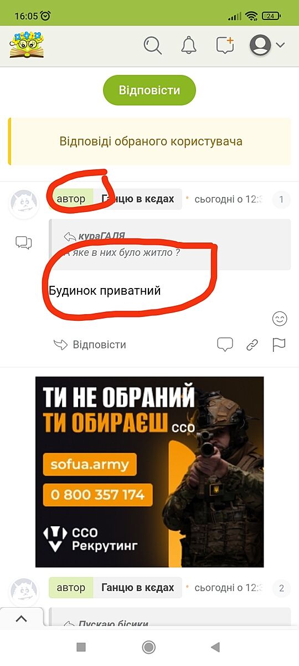Open post number 1 badge
This screenshot has height=666, width=299.
[x=281, y=199]
